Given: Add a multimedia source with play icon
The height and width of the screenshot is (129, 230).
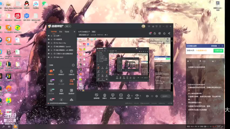Looking at the screenshot, I should (x=121, y=96).
